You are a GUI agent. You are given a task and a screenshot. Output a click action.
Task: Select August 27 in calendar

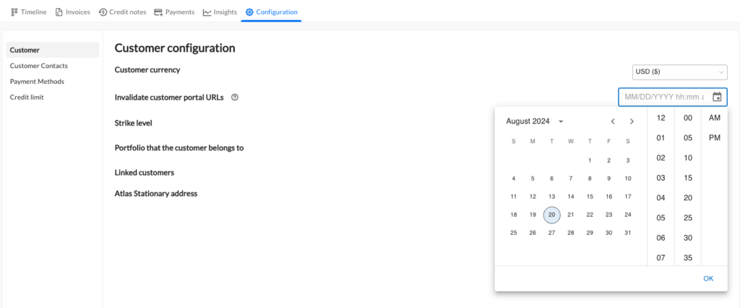point(551,233)
